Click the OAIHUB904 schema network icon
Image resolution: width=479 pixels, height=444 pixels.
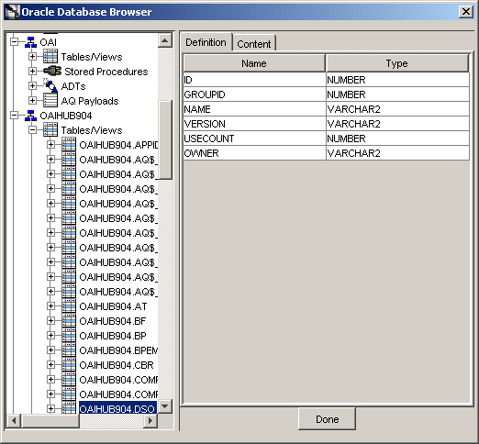pyautogui.click(x=30, y=116)
